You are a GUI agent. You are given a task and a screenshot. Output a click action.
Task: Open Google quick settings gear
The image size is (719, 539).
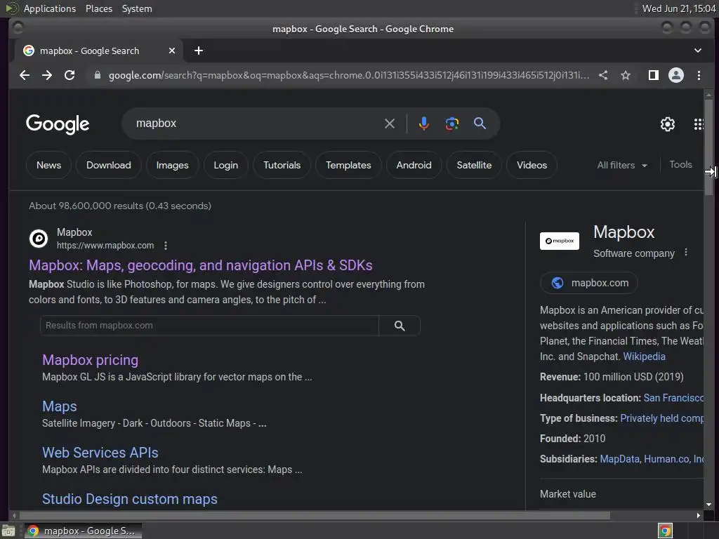(668, 124)
